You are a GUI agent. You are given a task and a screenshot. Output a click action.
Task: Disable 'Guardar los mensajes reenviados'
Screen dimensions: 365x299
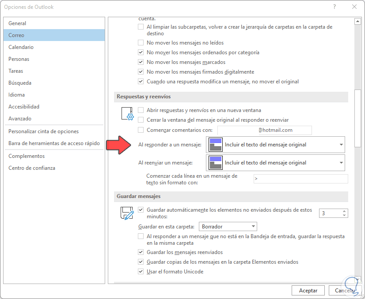(141, 252)
